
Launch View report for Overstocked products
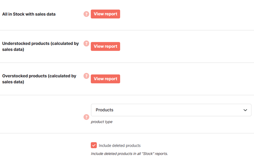106,79
